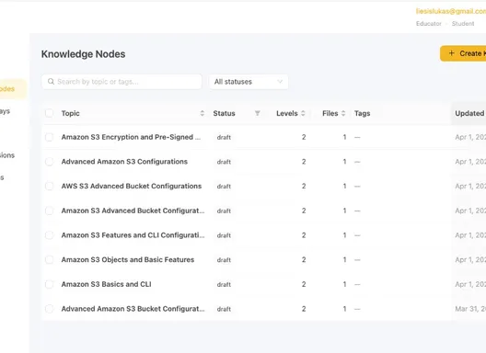
Task: Open the highlighted Nodes sidebar item
Action: (x=12, y=89)
